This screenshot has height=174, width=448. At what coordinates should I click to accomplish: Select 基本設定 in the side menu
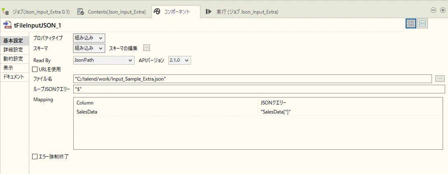pos(14,40)
